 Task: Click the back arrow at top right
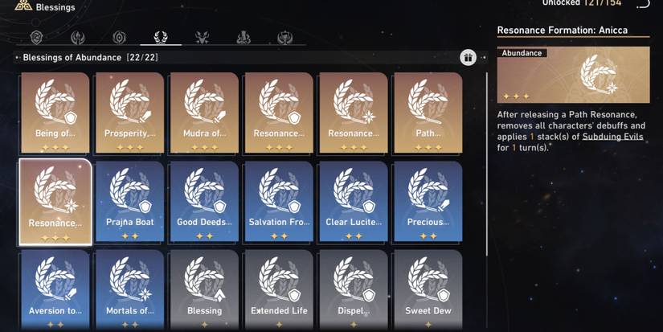[643, 4]
